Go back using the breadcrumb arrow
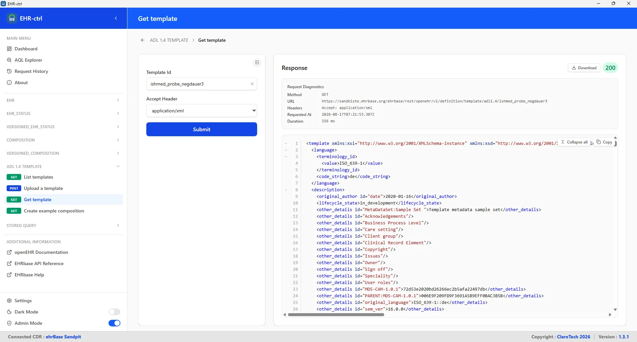Screen dimensions: 637x342 click(143, 40)
